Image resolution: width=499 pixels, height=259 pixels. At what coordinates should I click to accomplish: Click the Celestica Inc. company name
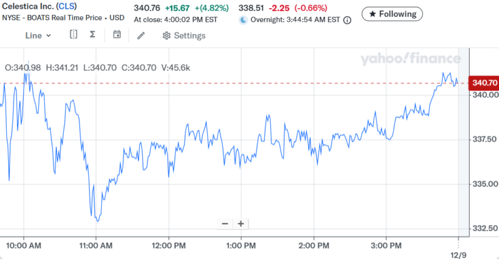click(x=27, y=6)
